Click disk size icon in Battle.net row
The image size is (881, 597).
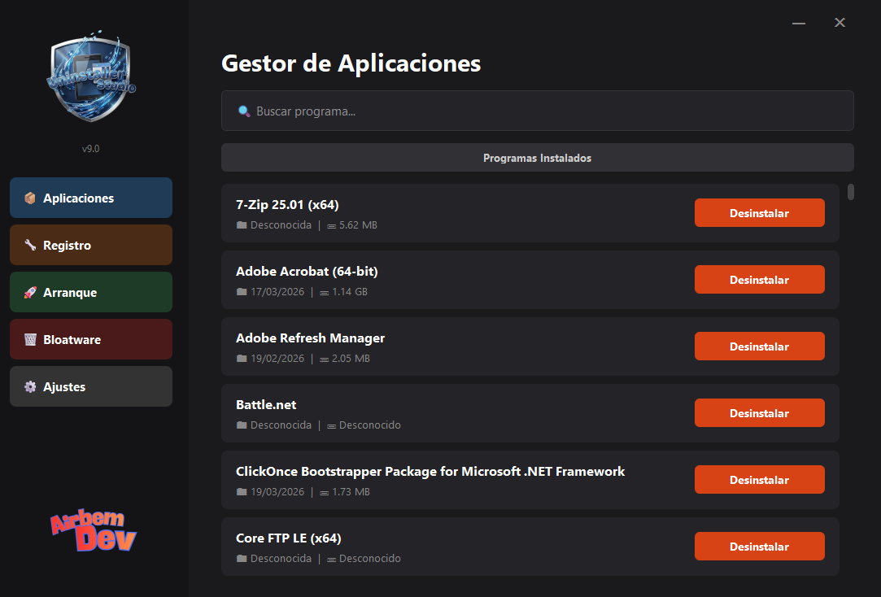coord(332,426)
